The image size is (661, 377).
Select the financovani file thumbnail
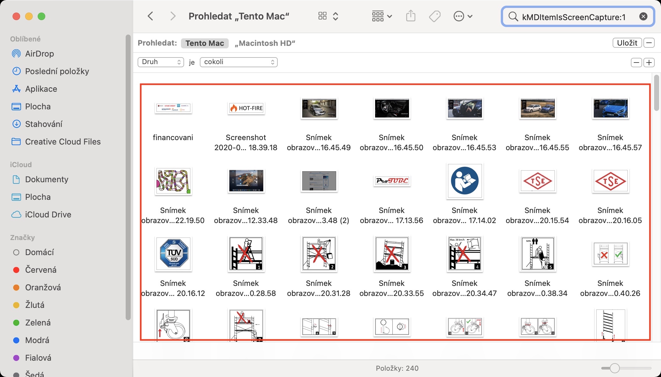pyautogui.click(x=173, y=108)
